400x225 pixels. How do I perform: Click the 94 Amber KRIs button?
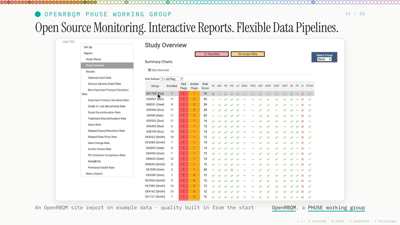(248, 54)
